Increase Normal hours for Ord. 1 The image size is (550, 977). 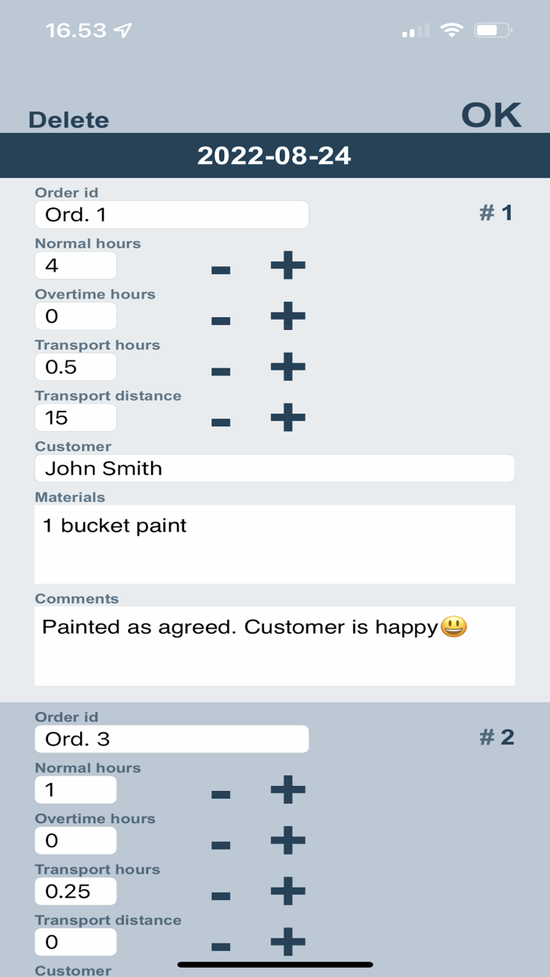(x=287, y=265)
